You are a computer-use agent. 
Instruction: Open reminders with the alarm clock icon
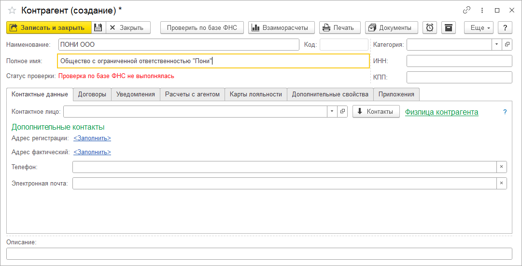[430, 27]
